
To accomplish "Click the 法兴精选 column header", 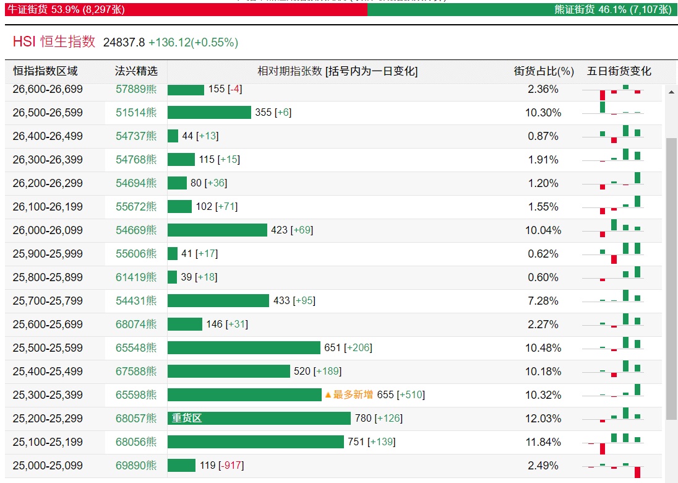I will point(136,71).
